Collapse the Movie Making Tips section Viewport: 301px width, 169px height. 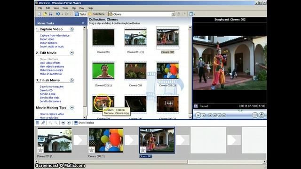(71, 108)
